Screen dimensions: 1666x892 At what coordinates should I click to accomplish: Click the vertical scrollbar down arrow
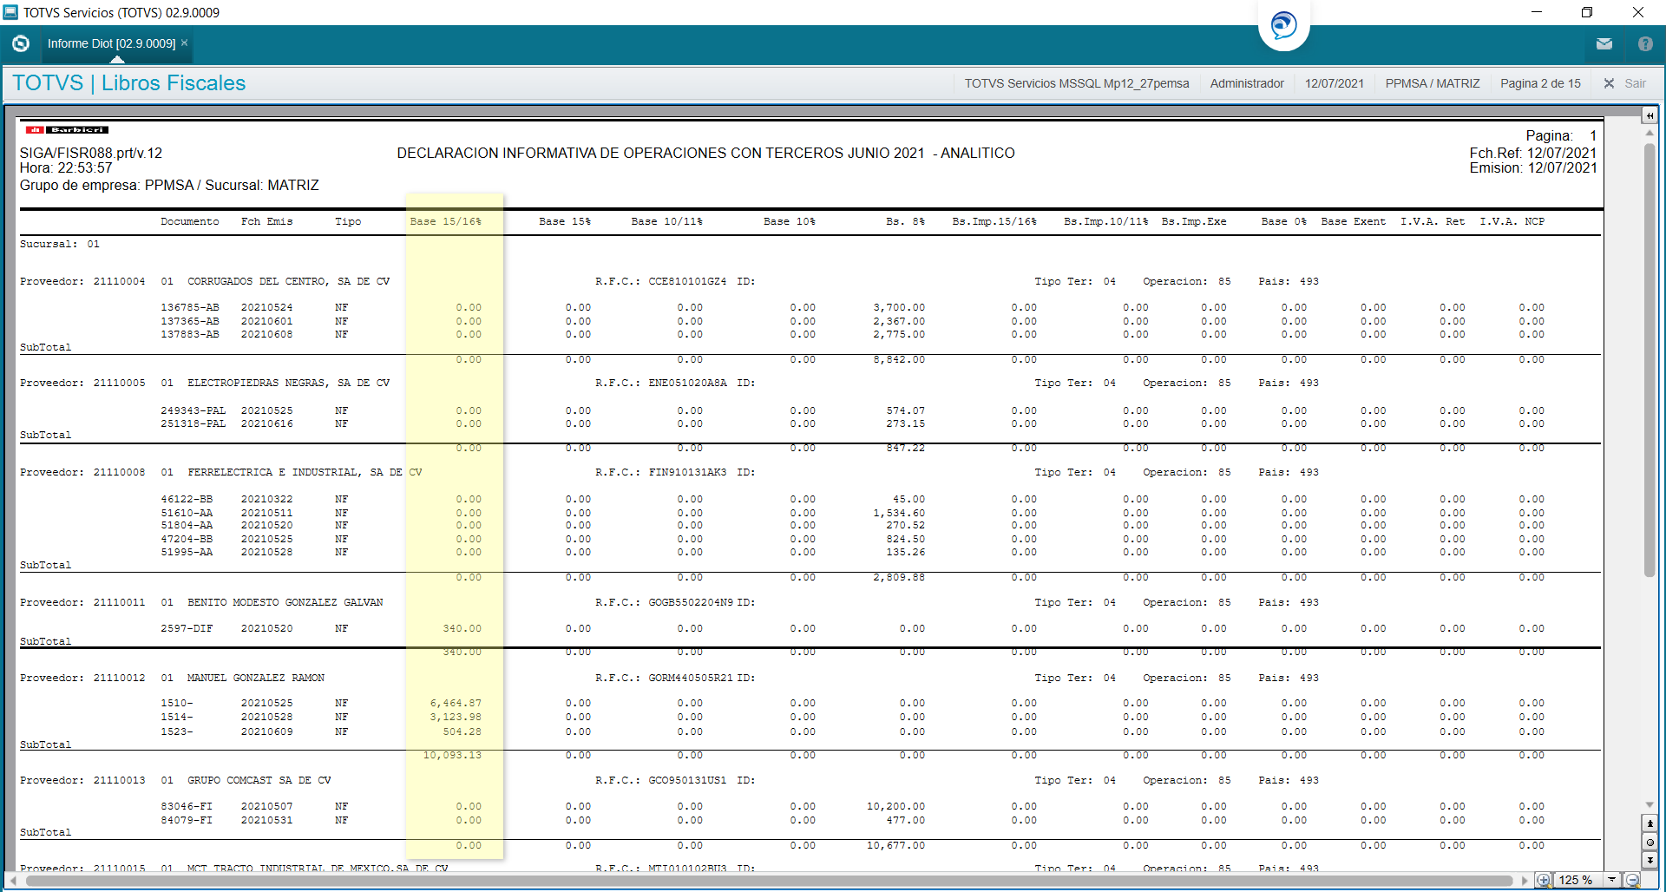[1650, 804]
